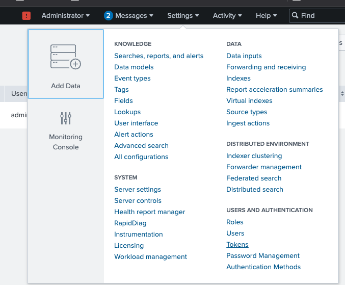This screenshot has height=285, width=345.
Task: Click the column sort arrows icon
Action: (x=342, y=93)
